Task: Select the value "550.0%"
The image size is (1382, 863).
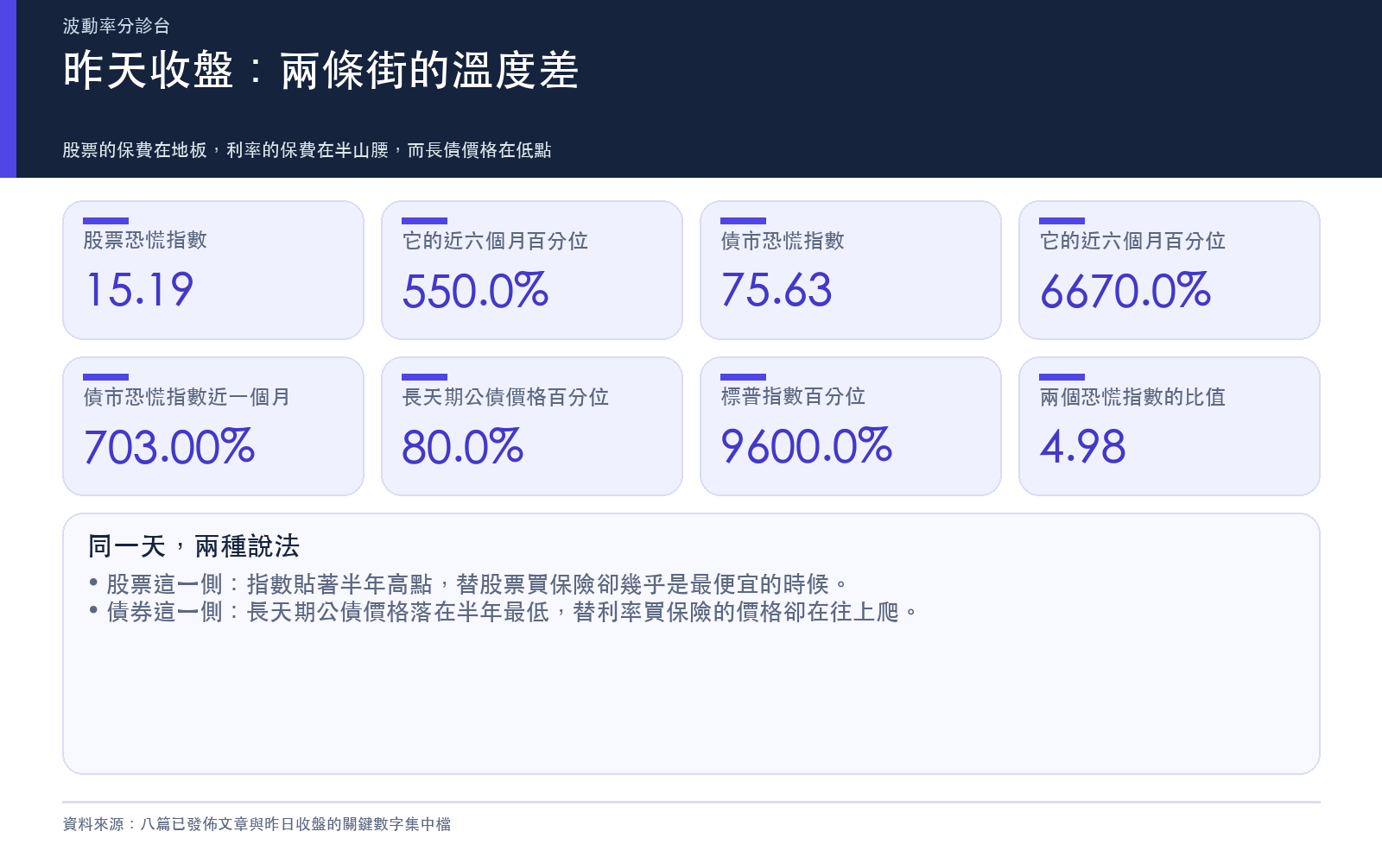Action: click(x=475, y=291)
